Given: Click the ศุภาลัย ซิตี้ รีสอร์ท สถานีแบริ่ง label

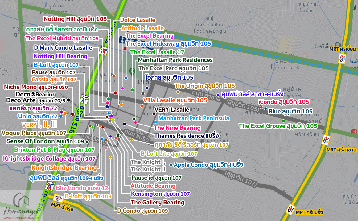Looking at the screenshot, I should [62, 30].
